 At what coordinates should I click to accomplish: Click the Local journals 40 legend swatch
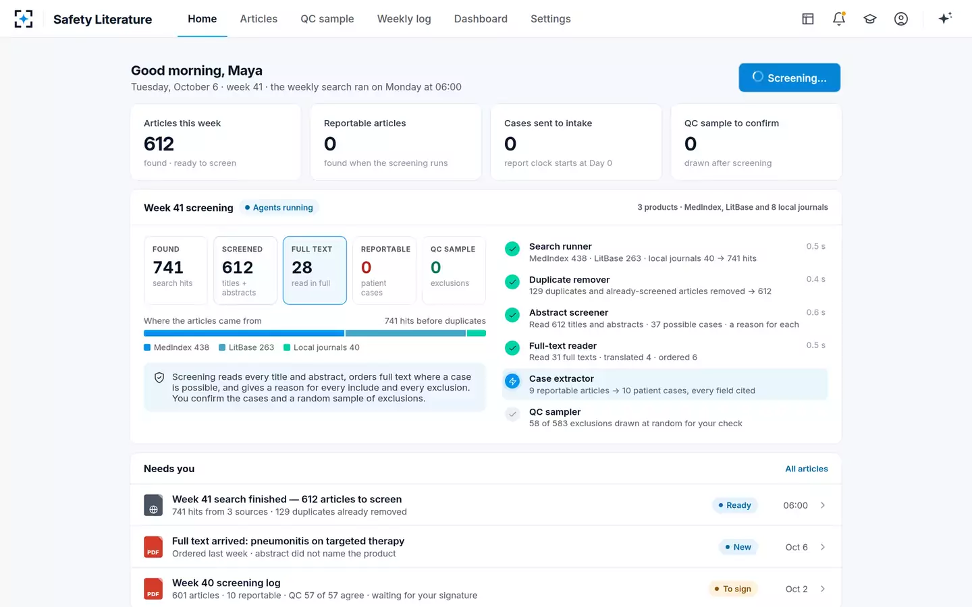click(x=287, y=347)
